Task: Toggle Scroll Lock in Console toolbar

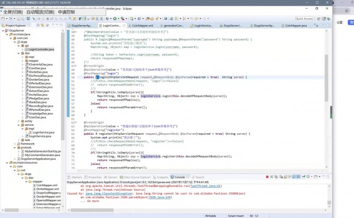Action: pos(285,177)
